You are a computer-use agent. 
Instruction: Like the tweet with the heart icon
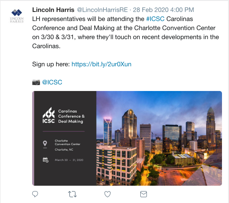click(108, 194)
